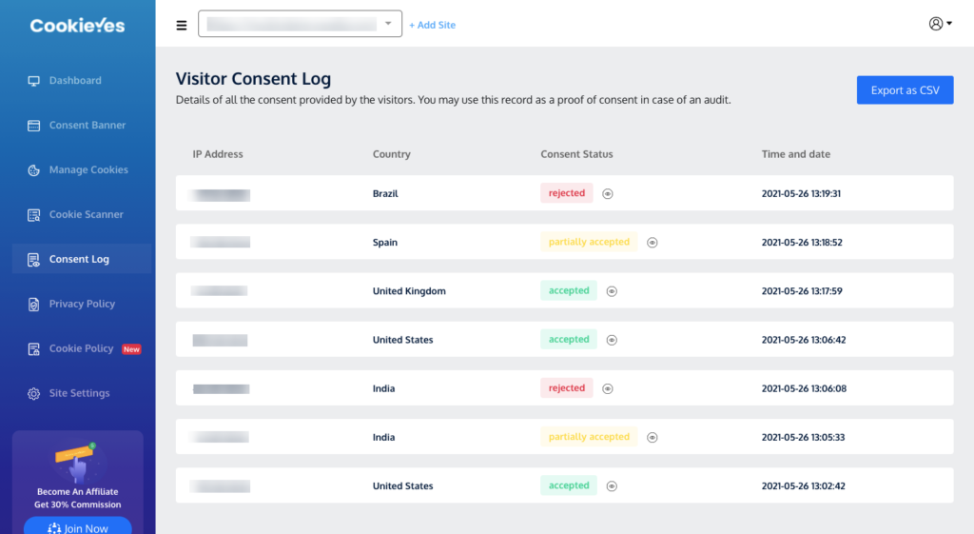Image resolution: width=974 pixels, height=534 pixels.
Task: Show consent details for 13:06:08 India row
Action: 608,388
